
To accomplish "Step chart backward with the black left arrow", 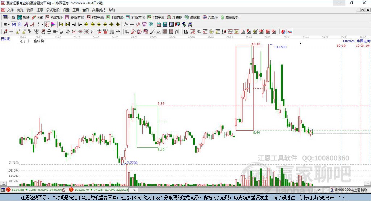I will click(x=74, y=25).
